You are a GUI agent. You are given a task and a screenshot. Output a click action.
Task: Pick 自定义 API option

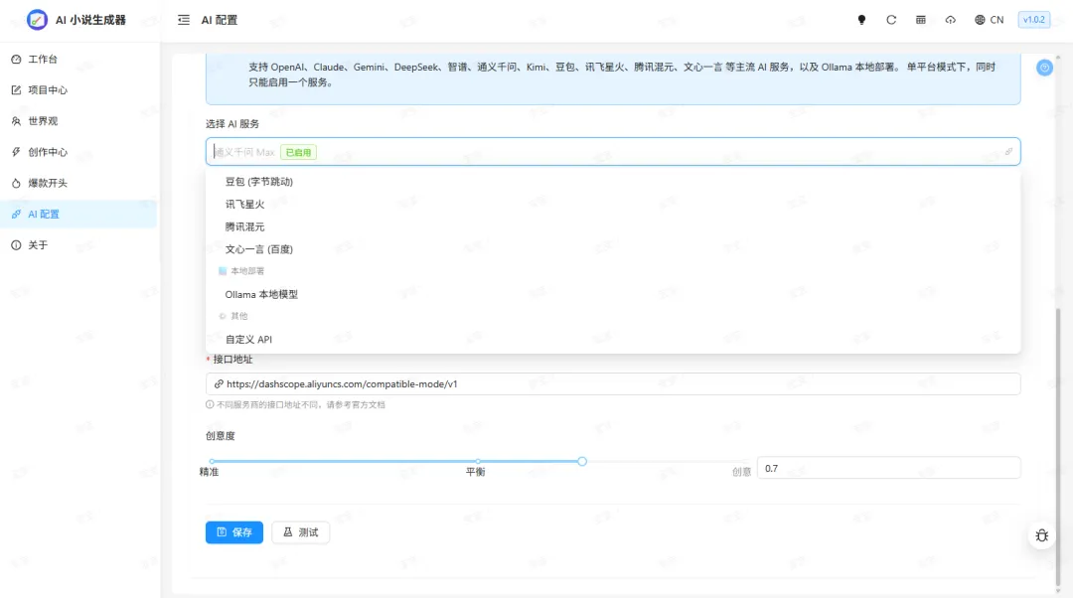click(612, 340)
